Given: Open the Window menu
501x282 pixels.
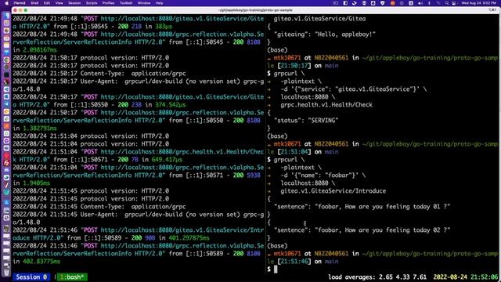Looking at the screenshot, I should coord(144,3).
